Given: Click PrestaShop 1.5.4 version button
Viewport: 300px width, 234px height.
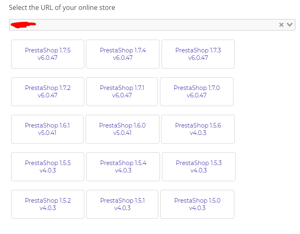Looking at the screenshot, I should point(123,167).
